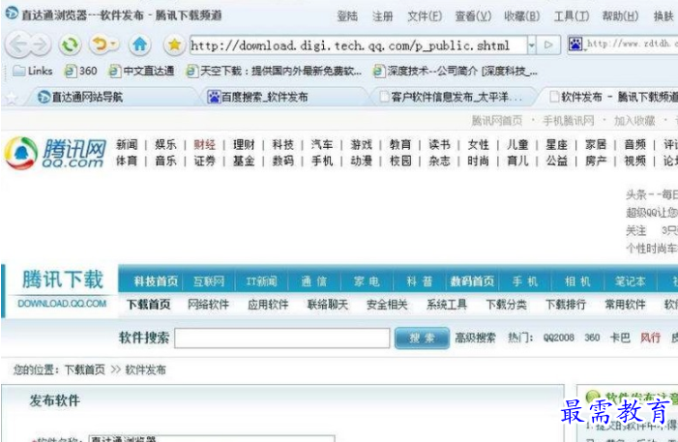Open the 中文直达通 bookmark

(x=142, y=71)
